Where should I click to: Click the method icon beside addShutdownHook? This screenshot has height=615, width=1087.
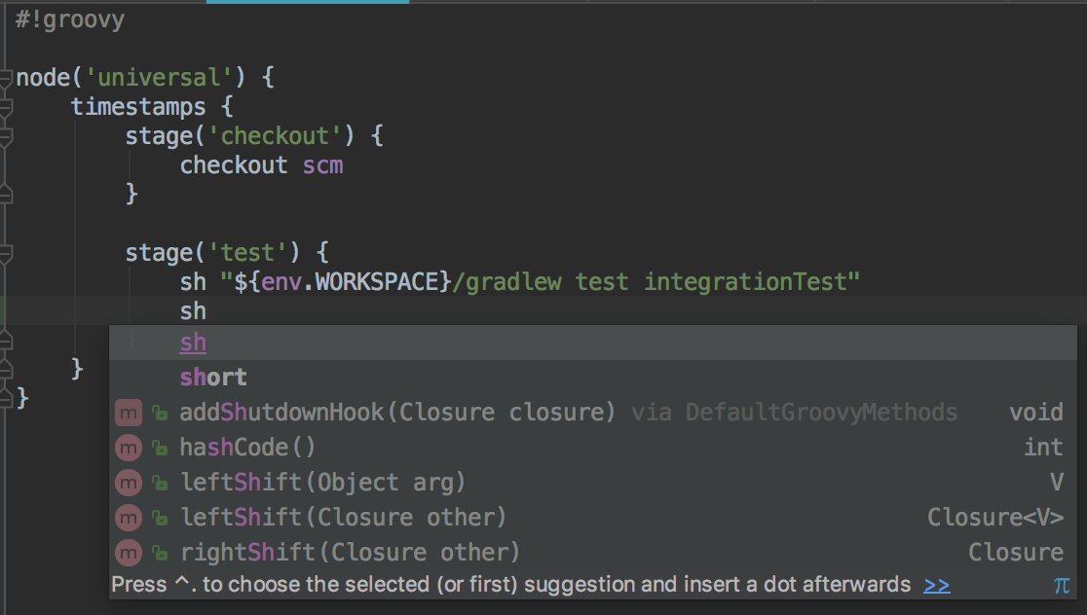click(x=127, y=412)
